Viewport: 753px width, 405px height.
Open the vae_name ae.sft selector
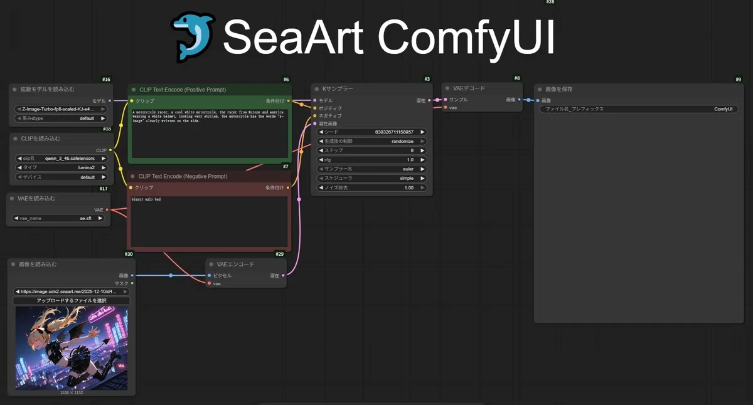(x=58, y=218)
